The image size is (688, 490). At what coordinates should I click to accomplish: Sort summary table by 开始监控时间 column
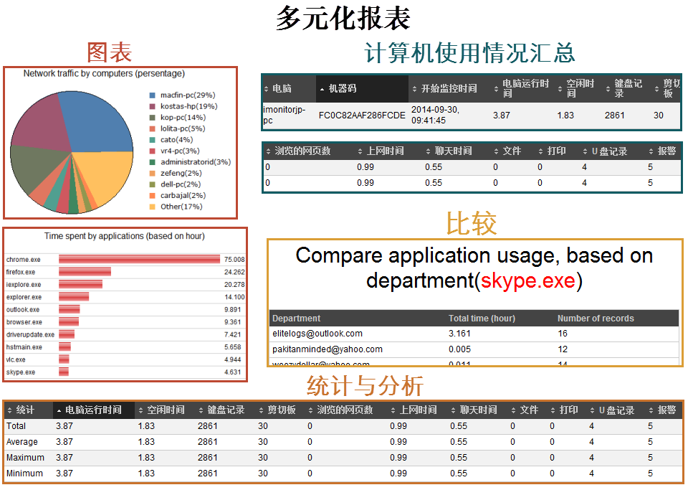click(x=414, y=89)
